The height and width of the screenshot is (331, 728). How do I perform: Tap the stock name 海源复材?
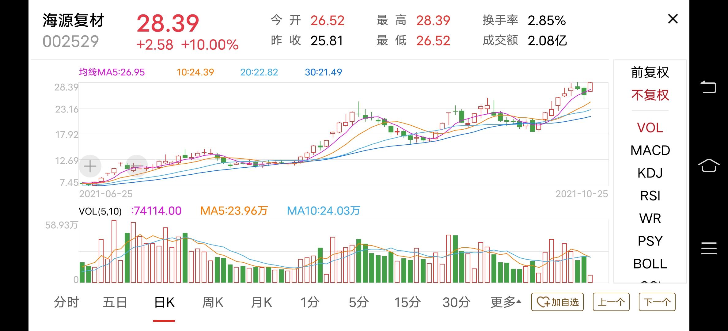click(x=74, y=21)
